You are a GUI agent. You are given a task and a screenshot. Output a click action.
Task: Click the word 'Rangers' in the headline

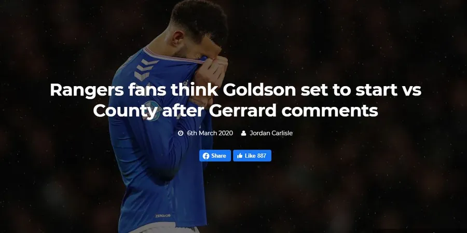(87, 90)
